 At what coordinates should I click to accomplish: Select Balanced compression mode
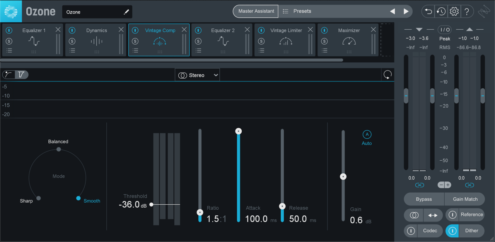tap(58, 149)
